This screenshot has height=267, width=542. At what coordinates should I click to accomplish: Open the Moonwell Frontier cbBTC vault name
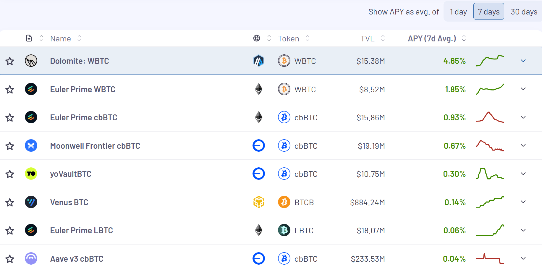95,146
